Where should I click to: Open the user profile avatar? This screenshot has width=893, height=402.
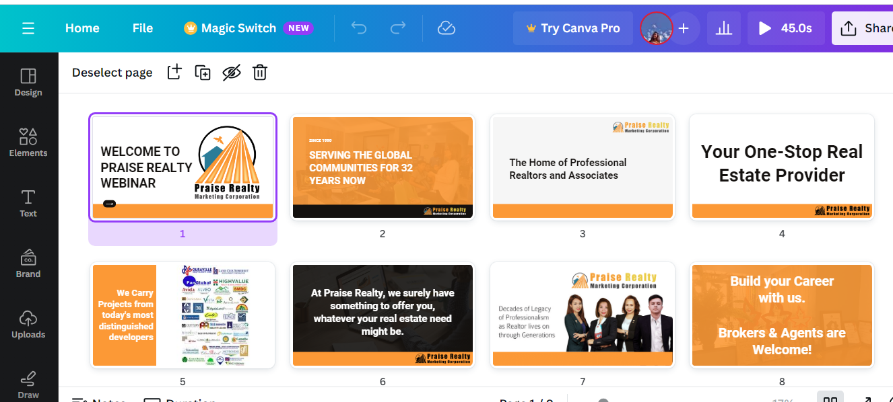pos(657,28)
